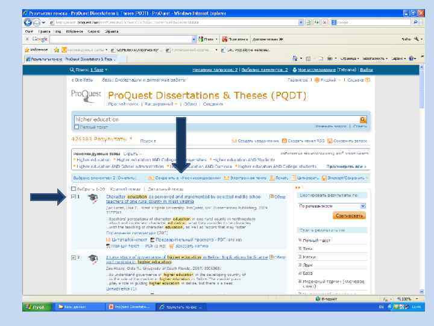Image resolution: width=434 pixels, height=326 pixels.
Task: Click the Экспорт/Сохранить icon
Action: pos(324,178)
